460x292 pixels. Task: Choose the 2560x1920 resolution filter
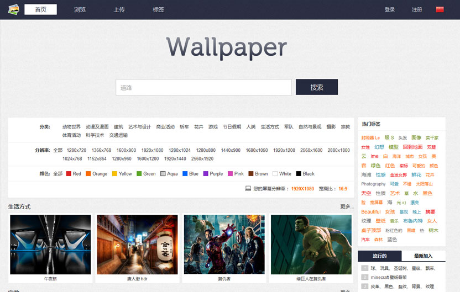click(x=202, y=159)
